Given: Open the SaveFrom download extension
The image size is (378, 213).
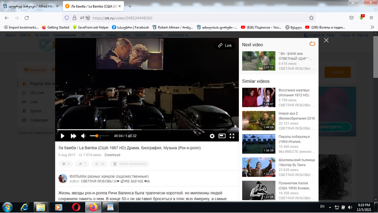Looking at the screenshot, I should coord(362,17).
